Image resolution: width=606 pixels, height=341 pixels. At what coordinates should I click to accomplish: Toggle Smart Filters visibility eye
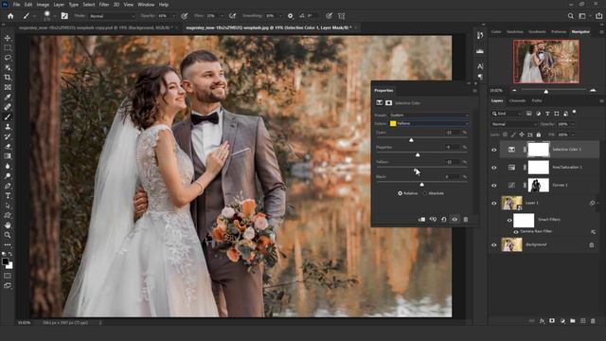(509, 220)
